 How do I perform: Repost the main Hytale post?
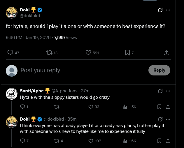(x=49, y=53)
